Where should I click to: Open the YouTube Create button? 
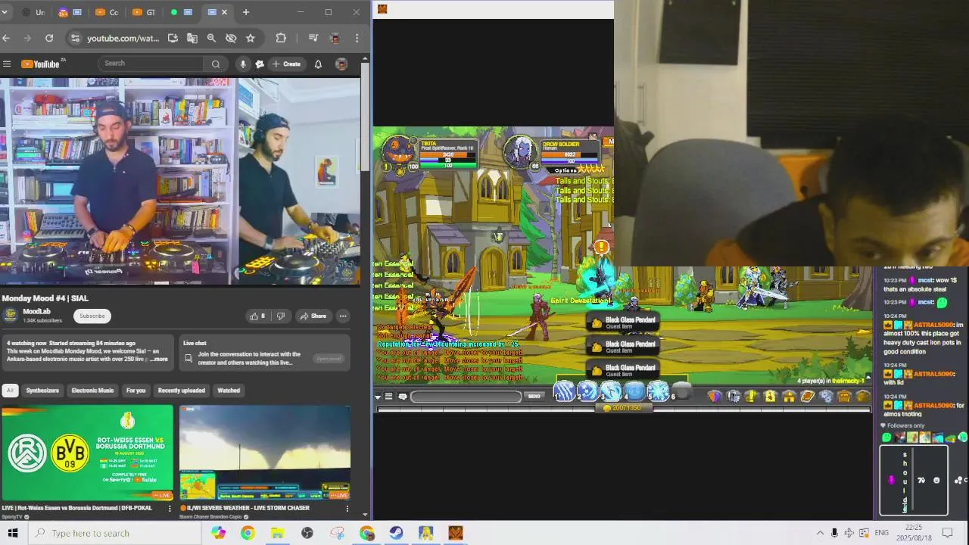[x=286, y=64]
